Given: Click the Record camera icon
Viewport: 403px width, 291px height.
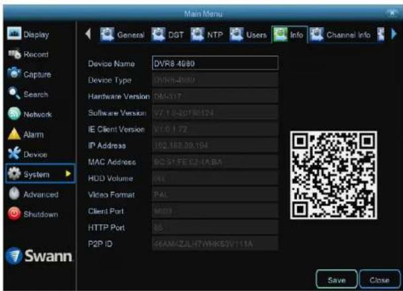Looking at the screenshot, I should (14, 54).
